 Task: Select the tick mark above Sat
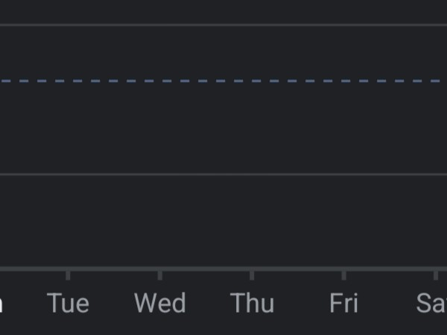pyautogui.click(x=436, y=275)
